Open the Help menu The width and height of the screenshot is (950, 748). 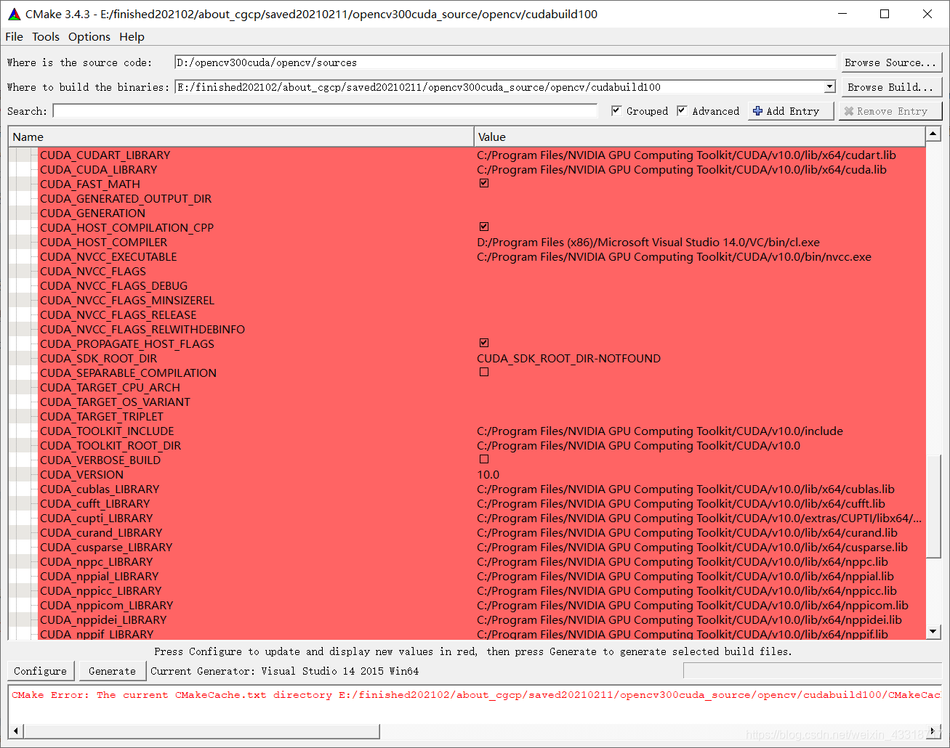coord(132,36)
